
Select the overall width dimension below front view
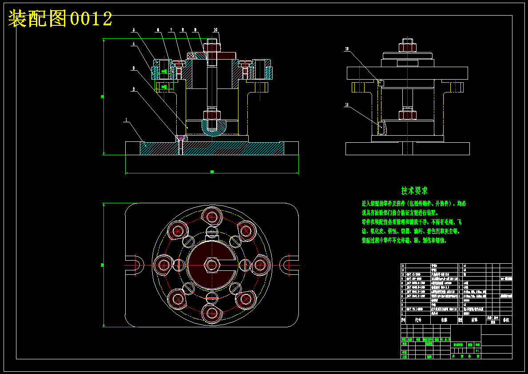point(212,172)
